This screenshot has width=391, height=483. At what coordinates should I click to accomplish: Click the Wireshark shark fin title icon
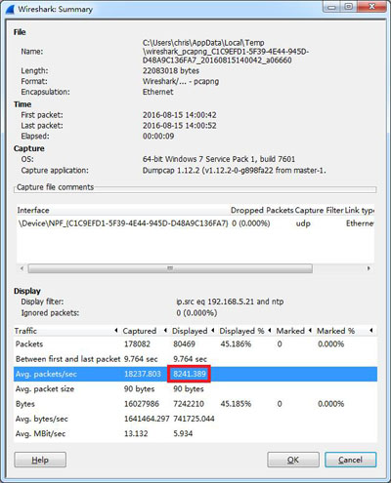(x=10, y=10)
